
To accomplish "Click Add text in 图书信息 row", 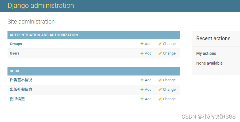I will tap(148, 99).
